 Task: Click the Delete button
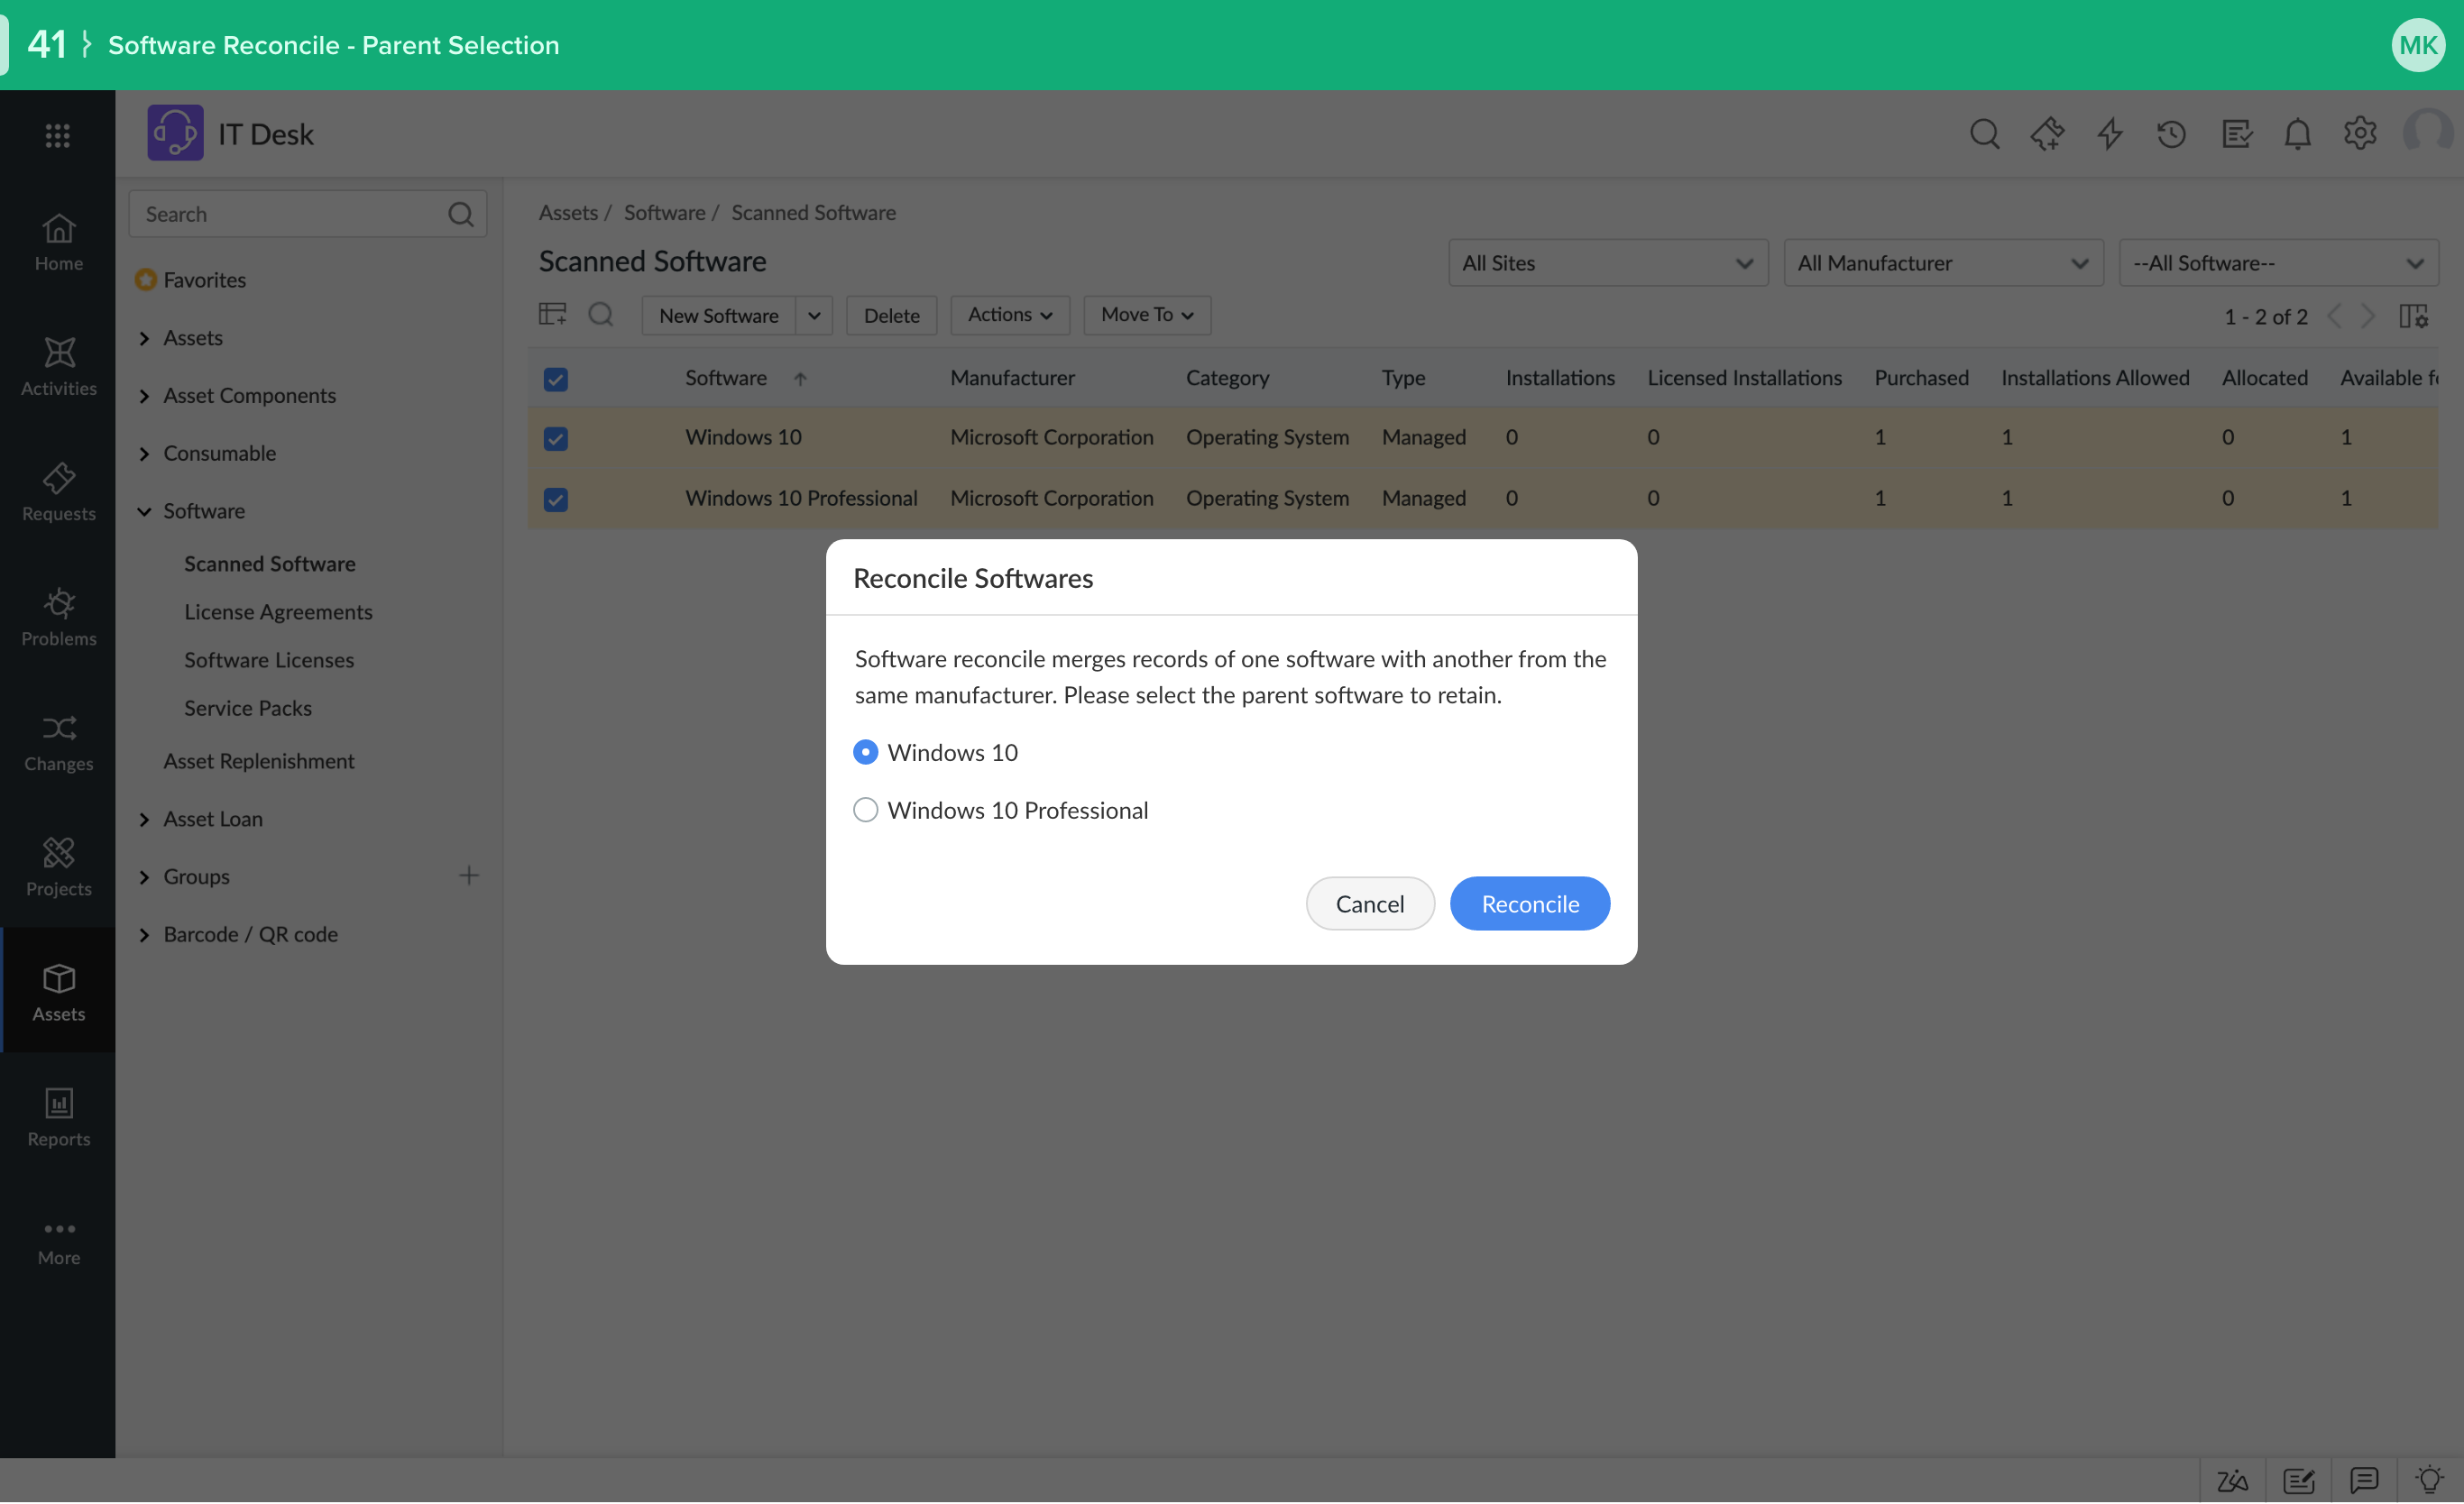[891, 316]
